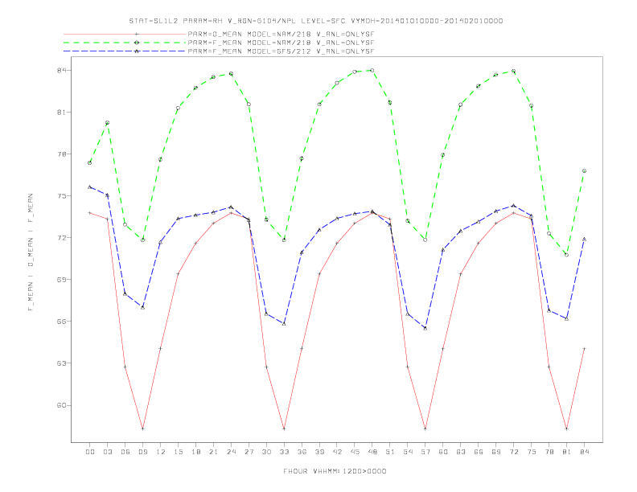Select the blue F_MEAN GFS/212 legend label

click(x=281, y=51)
